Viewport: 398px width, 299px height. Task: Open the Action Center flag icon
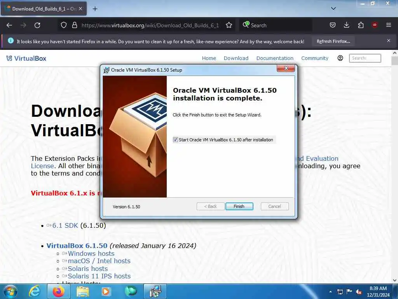click(349, 292)
